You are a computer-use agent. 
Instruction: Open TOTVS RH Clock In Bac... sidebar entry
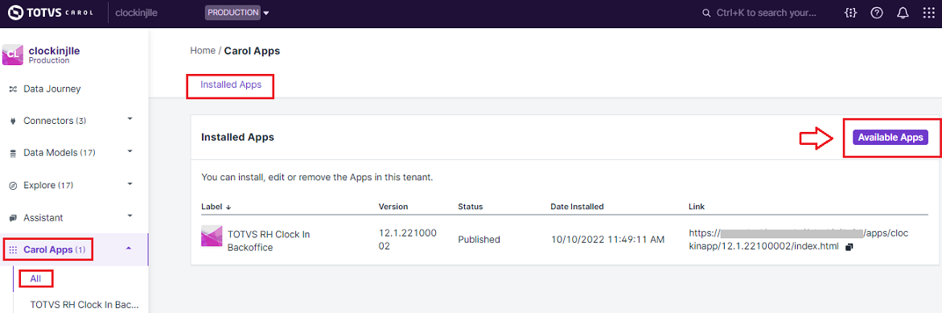point(84,305)
